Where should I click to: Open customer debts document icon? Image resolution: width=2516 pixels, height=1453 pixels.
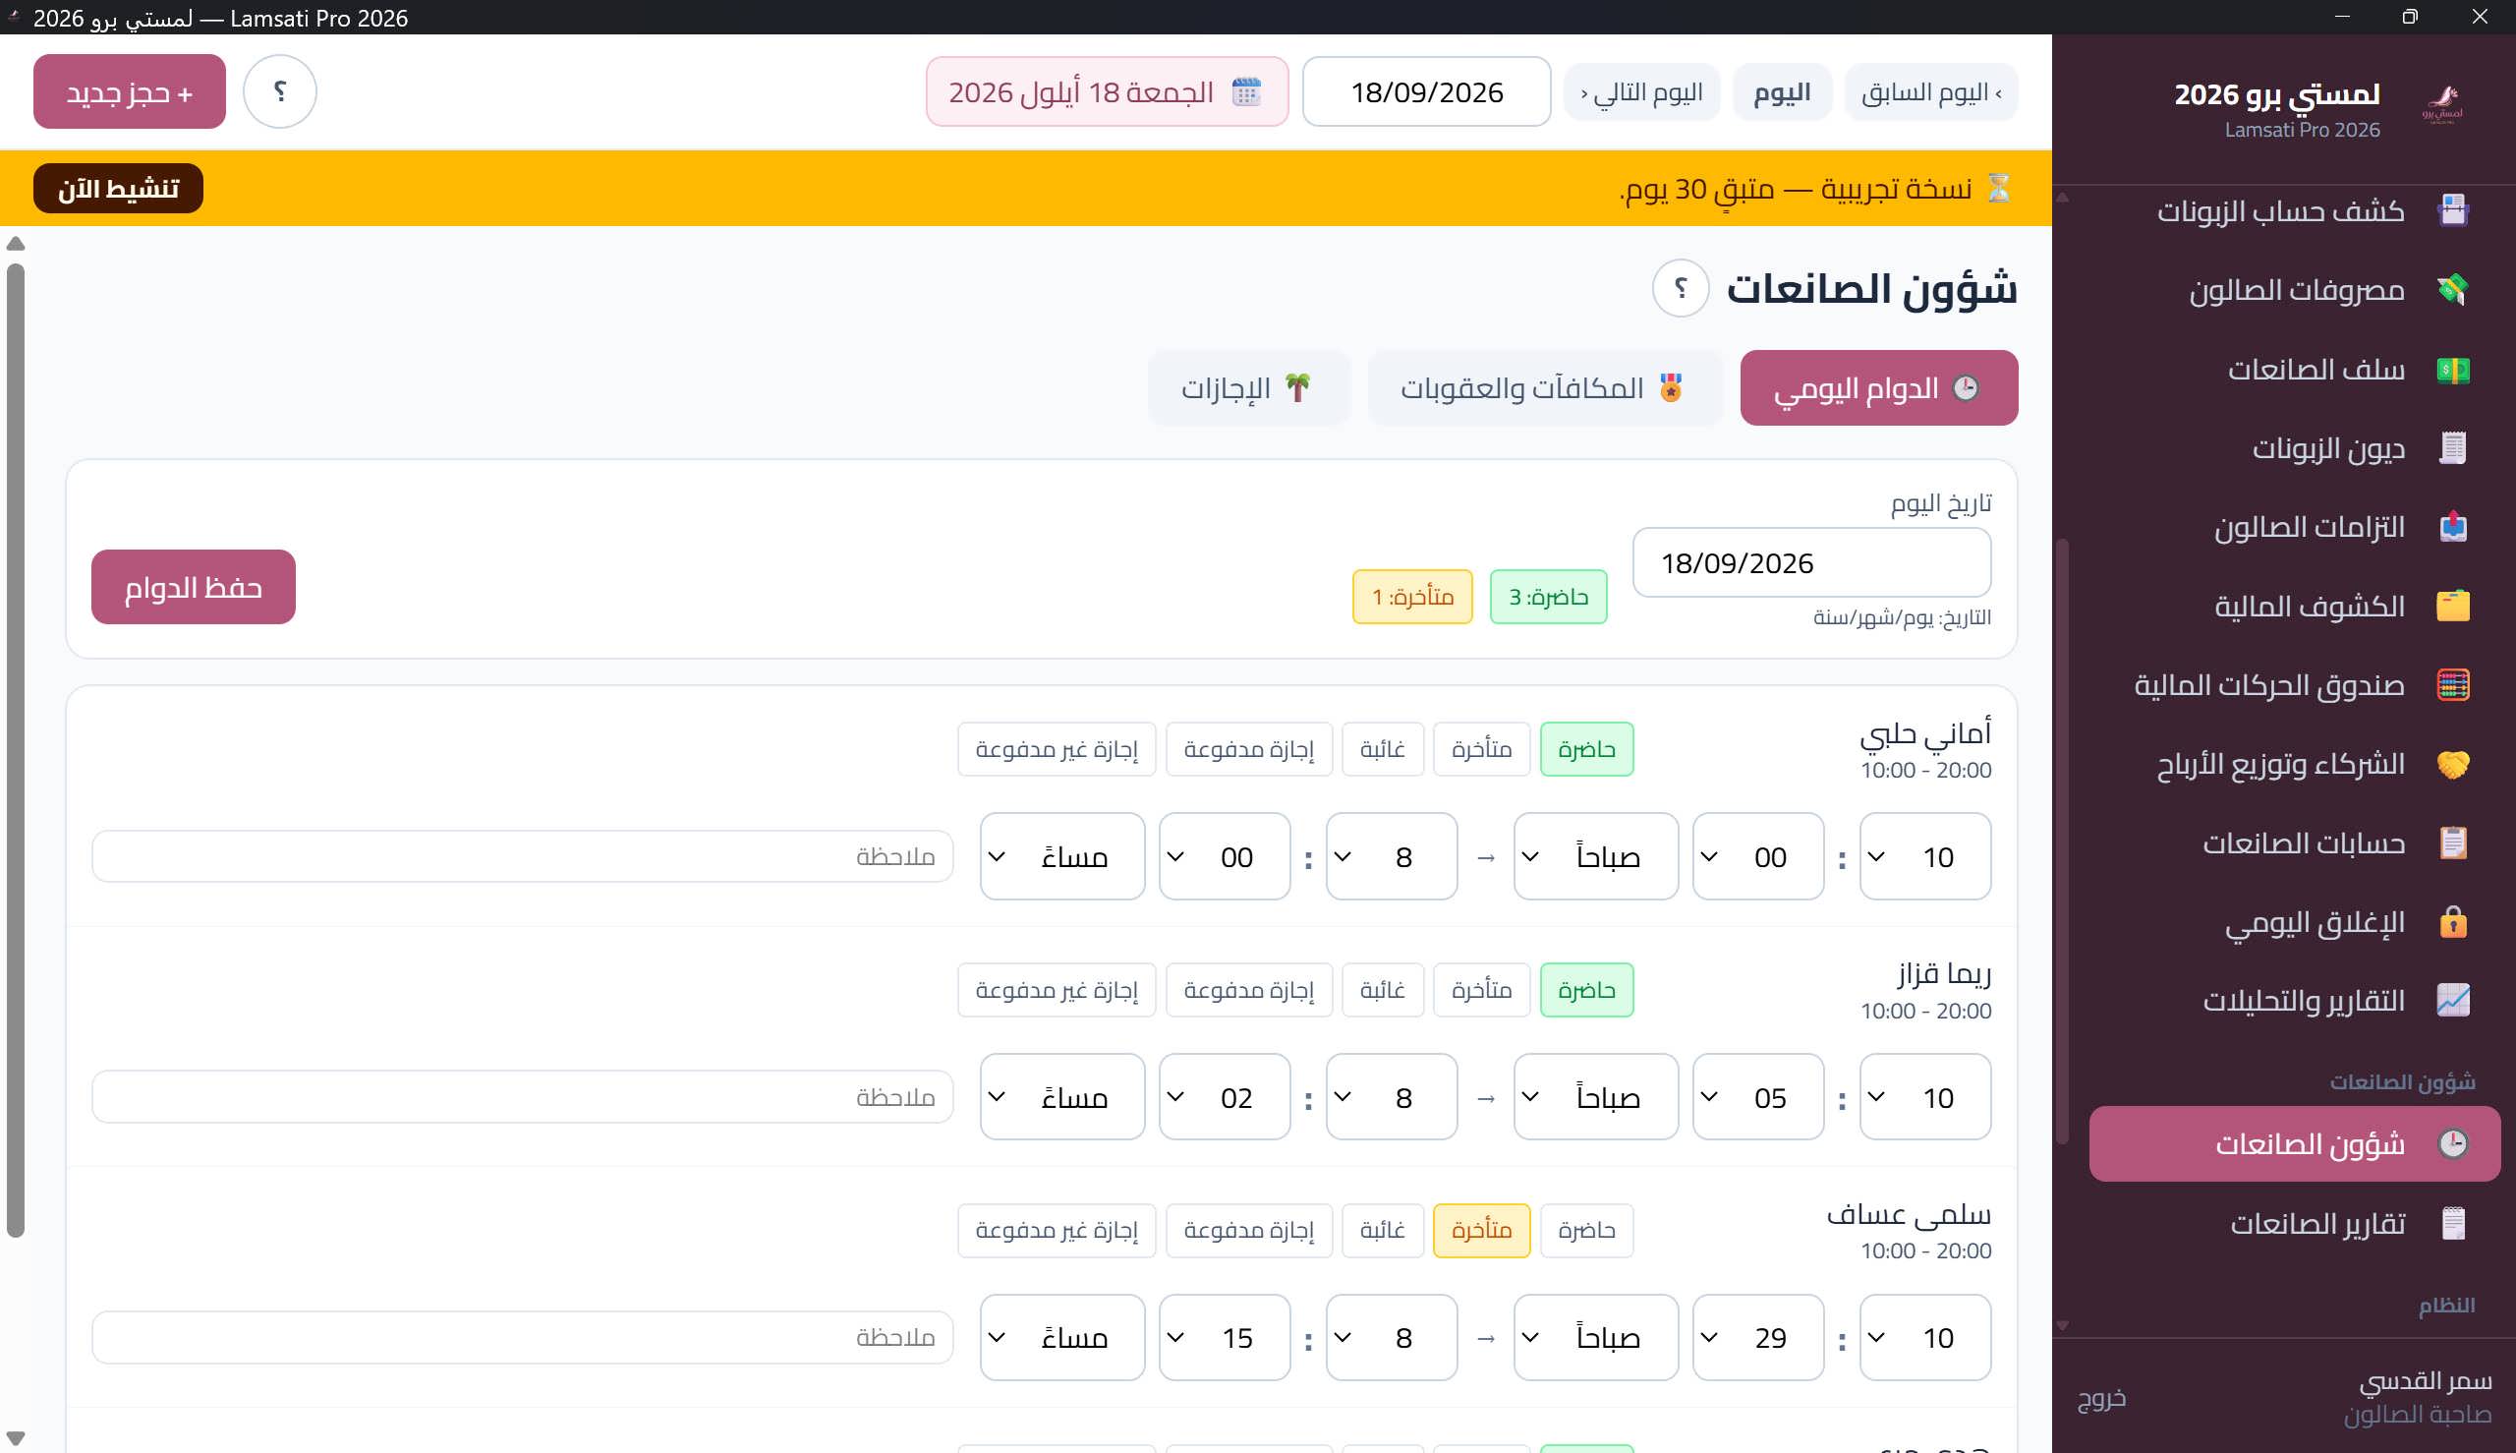point(2452,448)
